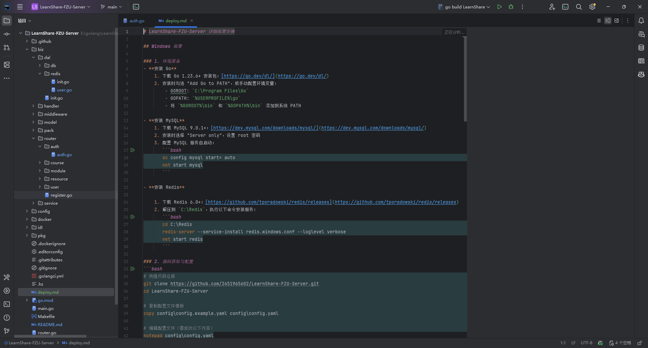
Task: Open the Terminal tool window
Action: 7,304
